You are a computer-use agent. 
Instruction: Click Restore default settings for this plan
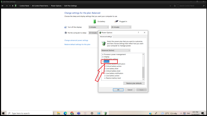click(77, 44)
